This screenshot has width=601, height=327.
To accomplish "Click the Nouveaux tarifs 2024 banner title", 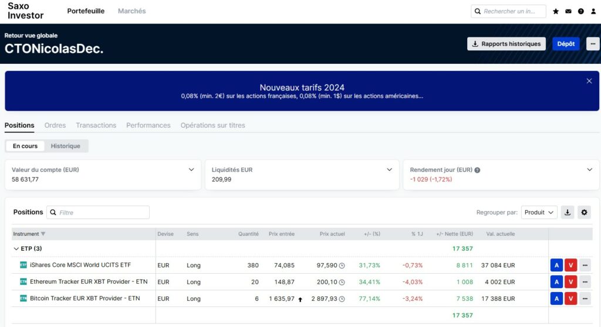I will 302,87.
